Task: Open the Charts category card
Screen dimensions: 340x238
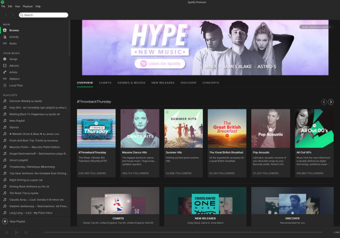Action: [118, 207]
